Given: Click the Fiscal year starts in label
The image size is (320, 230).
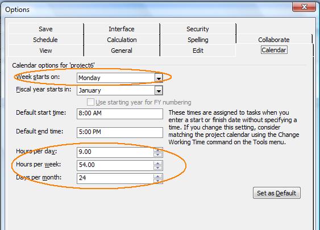Looking at the screenshot, I should 43,90.
